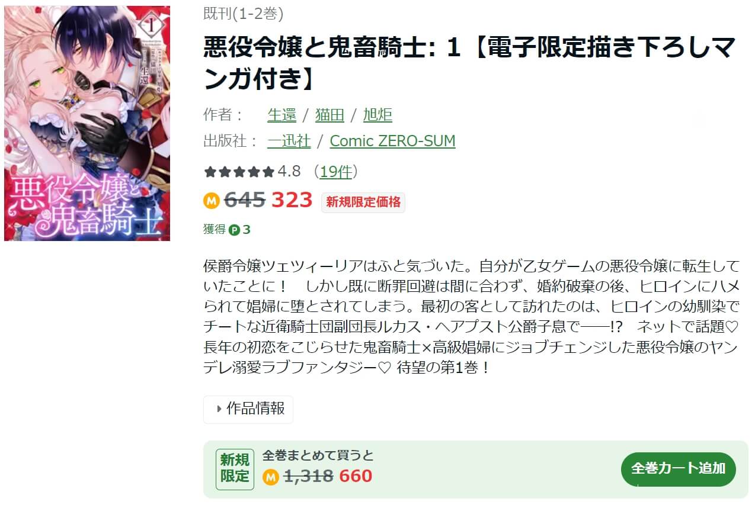Open publisher 一迅社 link
This screenshot has width=755, height=508.
pos(289,141)
